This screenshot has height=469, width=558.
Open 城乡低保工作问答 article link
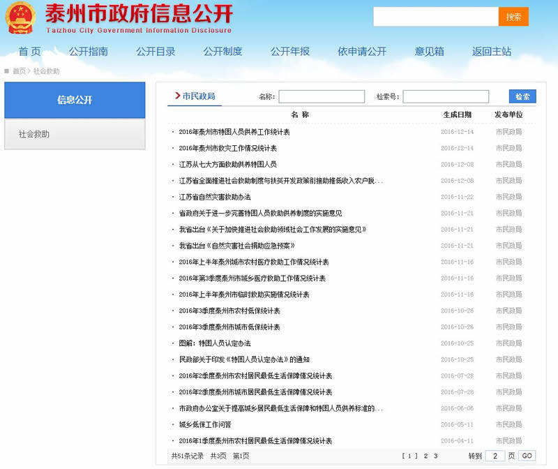click(x=205, y=424)
